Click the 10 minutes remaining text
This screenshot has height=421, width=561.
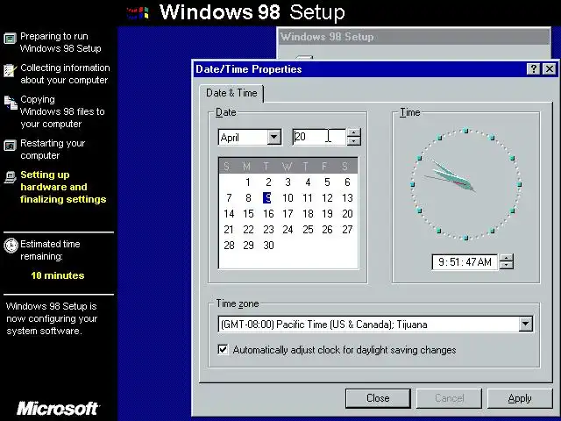coord(58,275)
